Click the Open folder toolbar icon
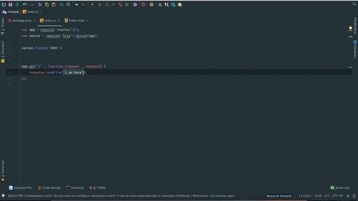The width and height of the screenshot is (358, 201). (x=4, y=4)
